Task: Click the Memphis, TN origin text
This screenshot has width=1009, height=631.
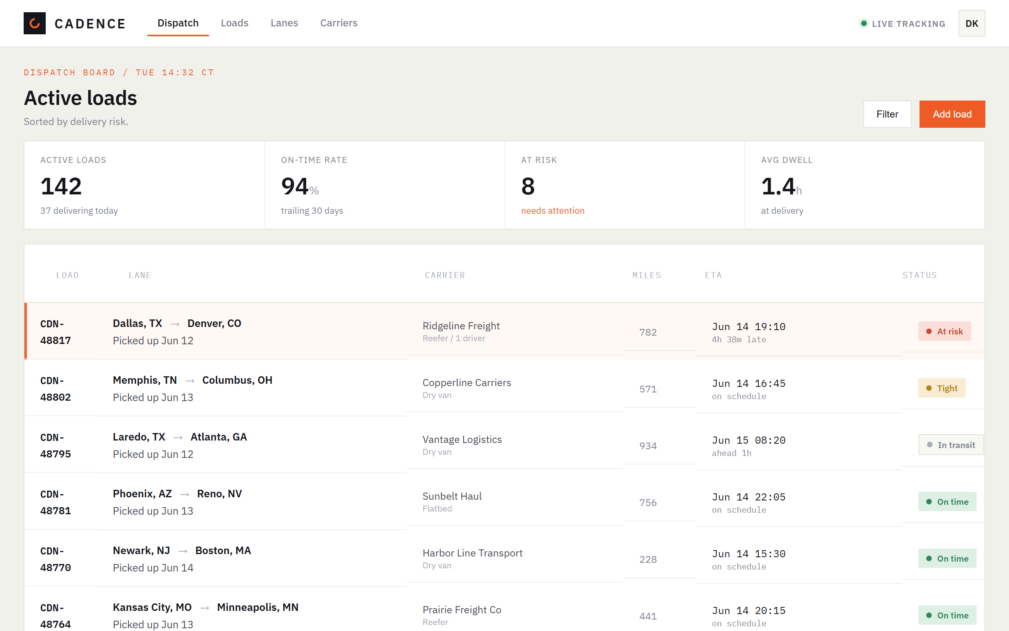Action: click(145, 380)
